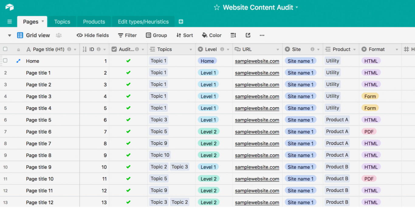The height and width of the screenshot is (208, 415).
Task: Click the Form tag for Page title 3
Action: (x=370, y=96)
